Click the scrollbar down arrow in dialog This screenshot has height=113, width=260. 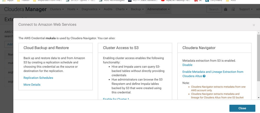[258, 98]
